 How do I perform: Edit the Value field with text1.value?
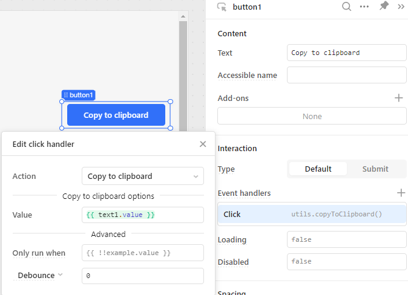[143, 215]
